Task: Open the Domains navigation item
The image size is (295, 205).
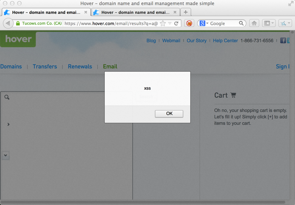Action: [11, 66]
